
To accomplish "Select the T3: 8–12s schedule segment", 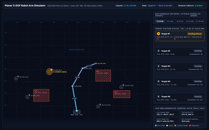I will [180, 21].
